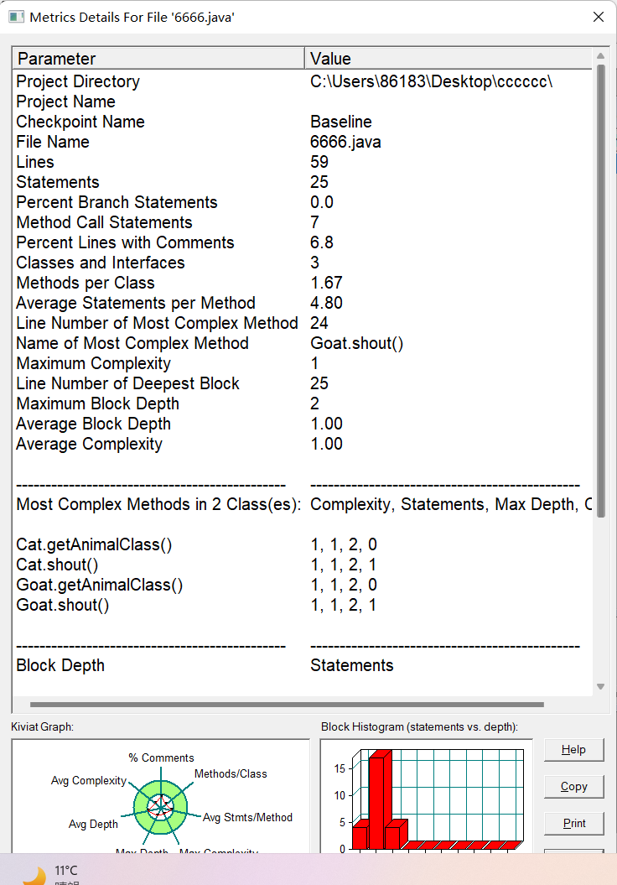617x885 pixels.
Task: Click the Value column header
Action: point(448,58)
